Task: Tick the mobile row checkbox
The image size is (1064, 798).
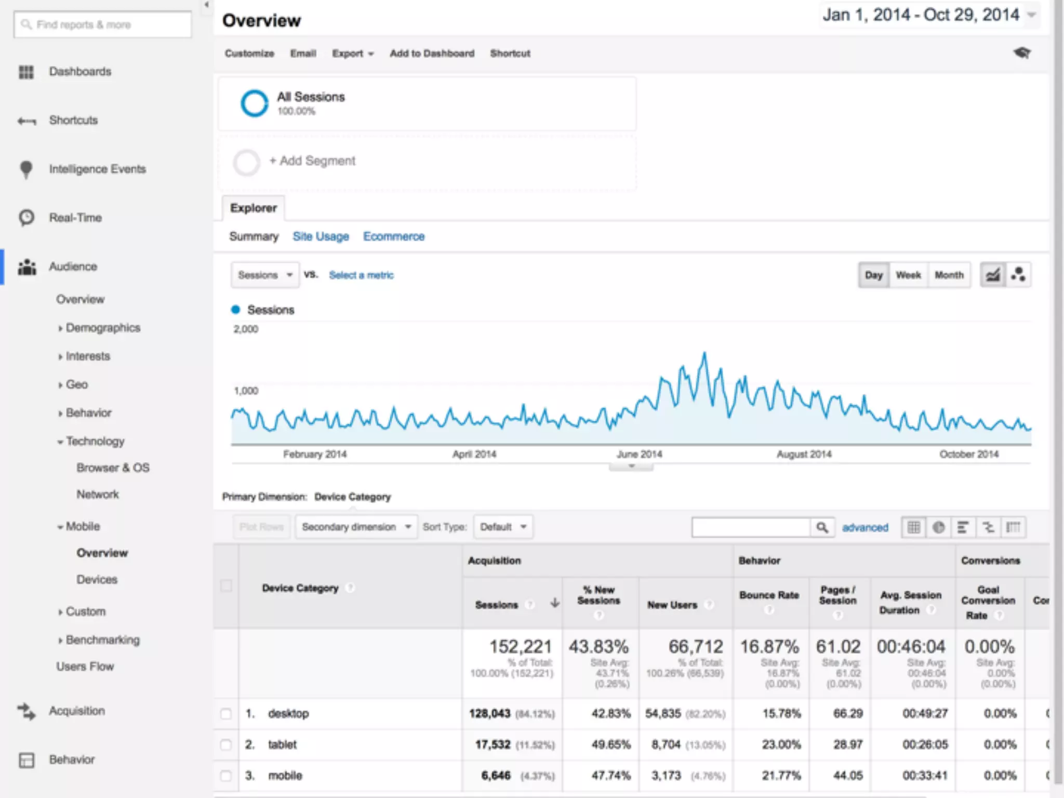Action: (226, 776)
